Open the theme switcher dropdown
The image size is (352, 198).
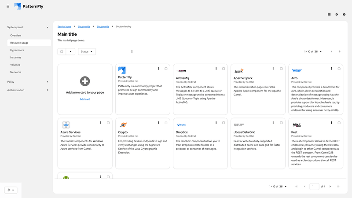11,190
